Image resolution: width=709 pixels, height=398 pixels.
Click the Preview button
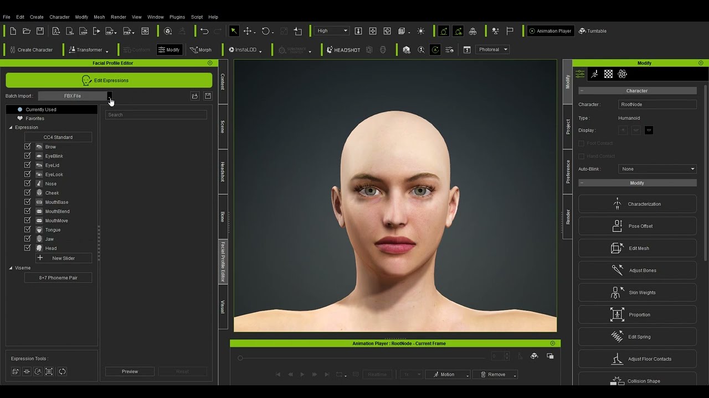[130, 371]
